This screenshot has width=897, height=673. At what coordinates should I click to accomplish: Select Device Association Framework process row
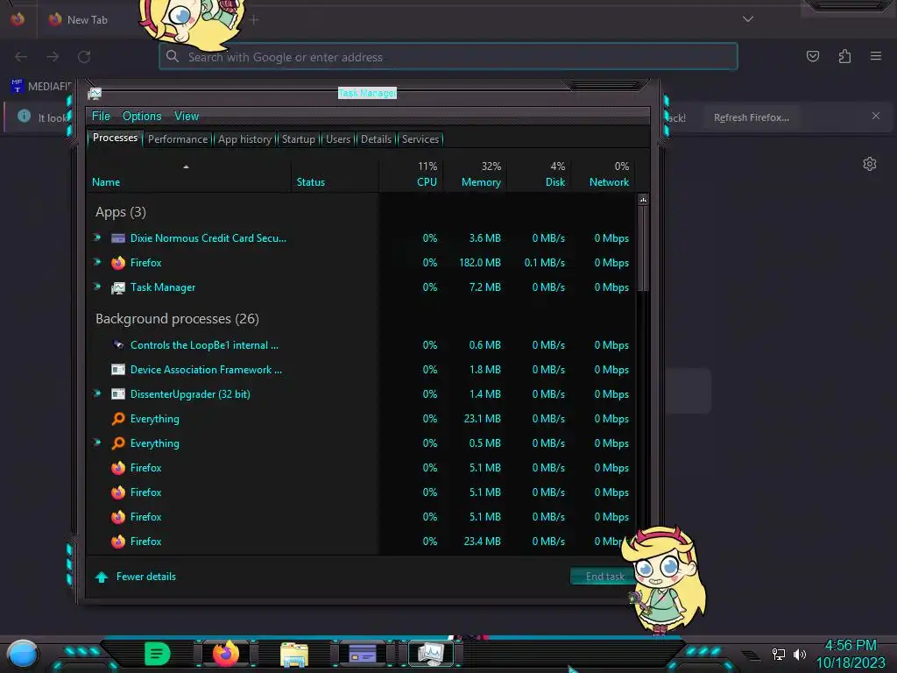(x=362, y=369)
